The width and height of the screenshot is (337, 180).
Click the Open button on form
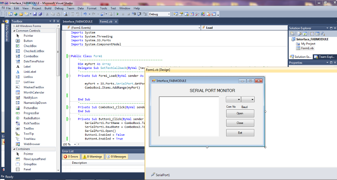(240, 114)
